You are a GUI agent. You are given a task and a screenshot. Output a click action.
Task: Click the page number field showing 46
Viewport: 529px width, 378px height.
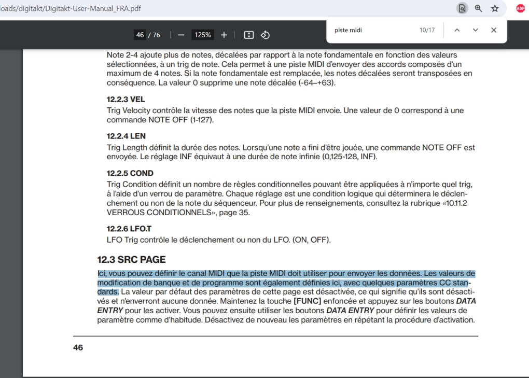pos(140,35)
